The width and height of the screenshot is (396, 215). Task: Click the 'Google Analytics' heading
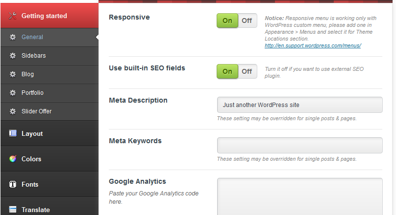coord(137,181)
